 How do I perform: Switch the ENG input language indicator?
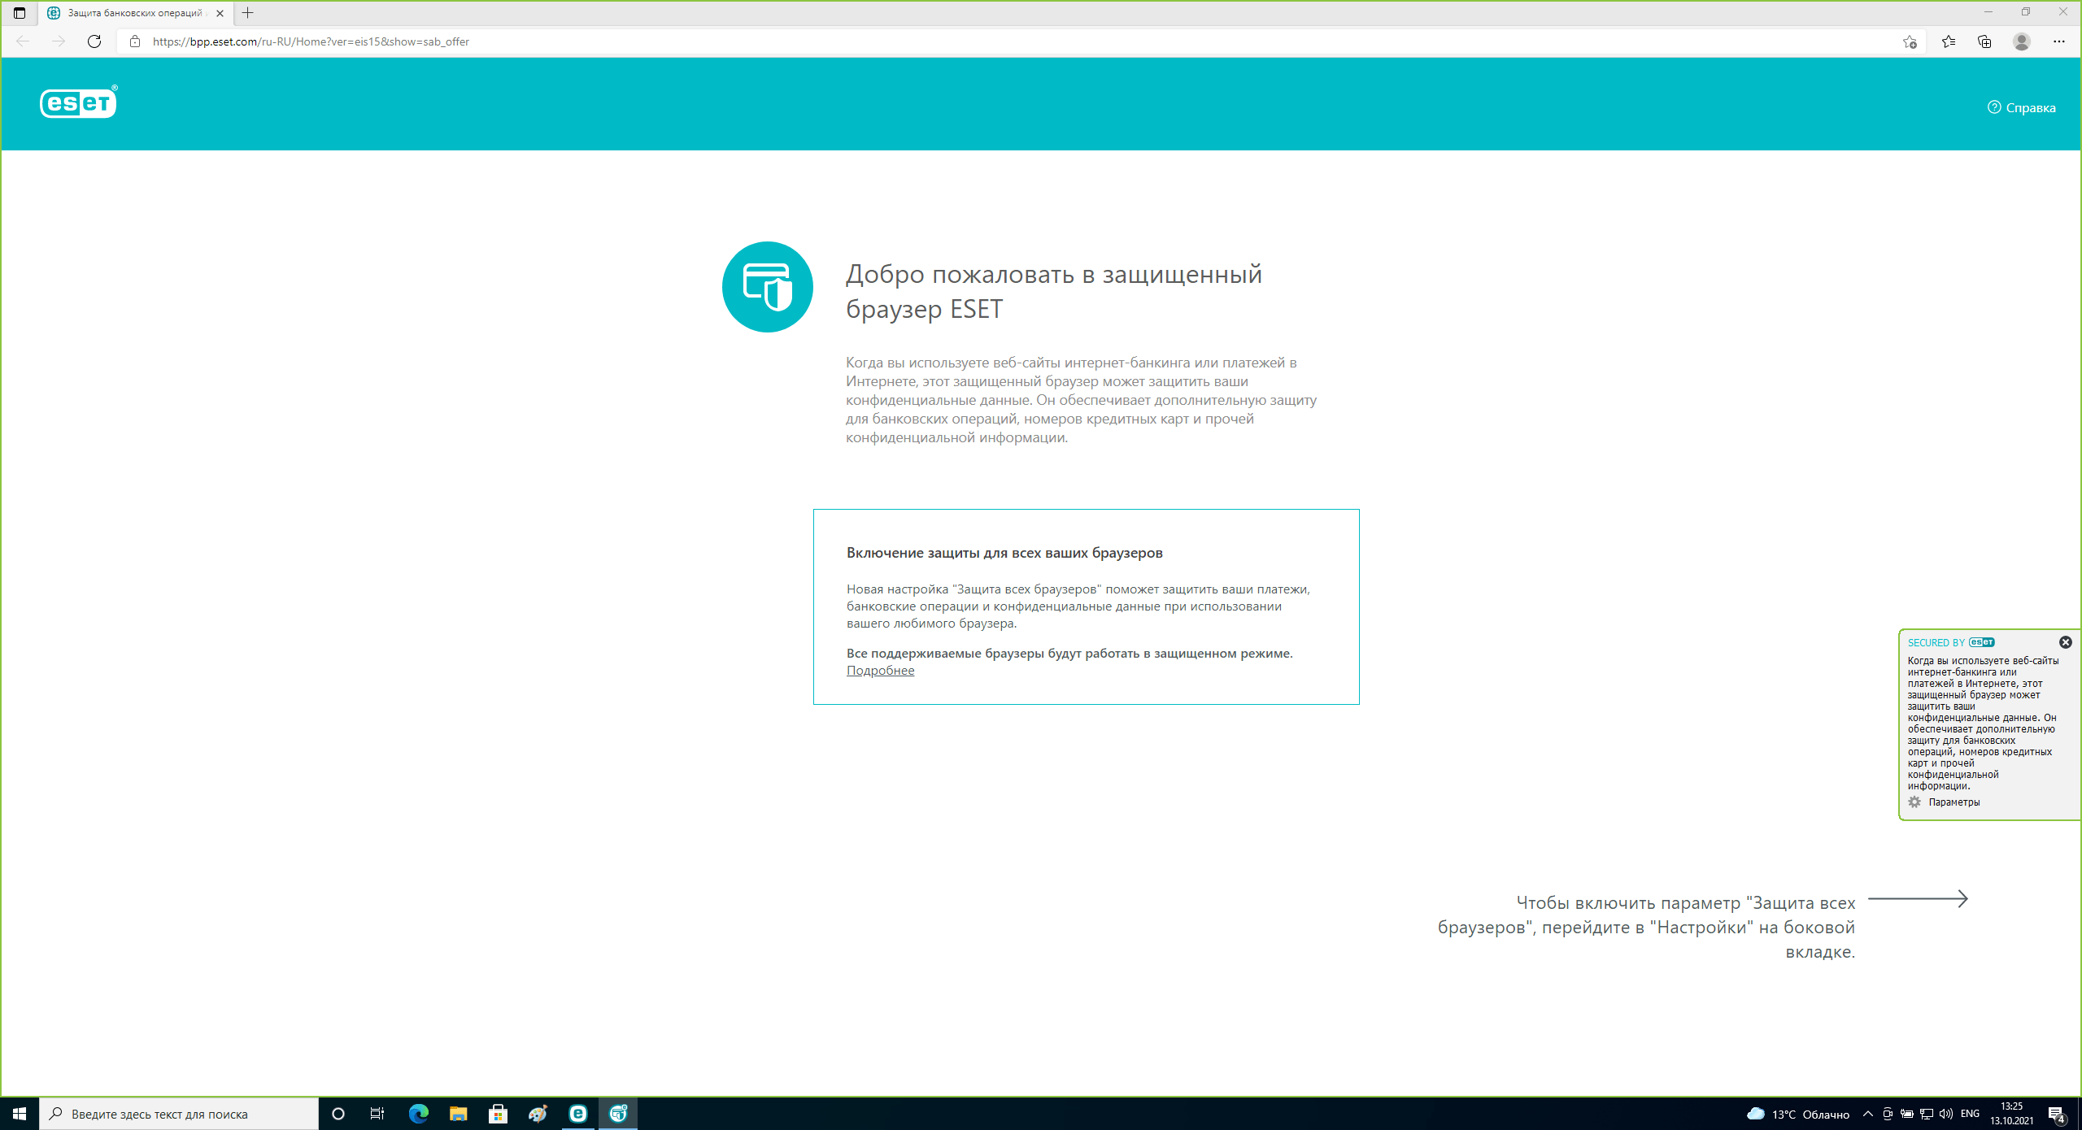point(1970,1114)
